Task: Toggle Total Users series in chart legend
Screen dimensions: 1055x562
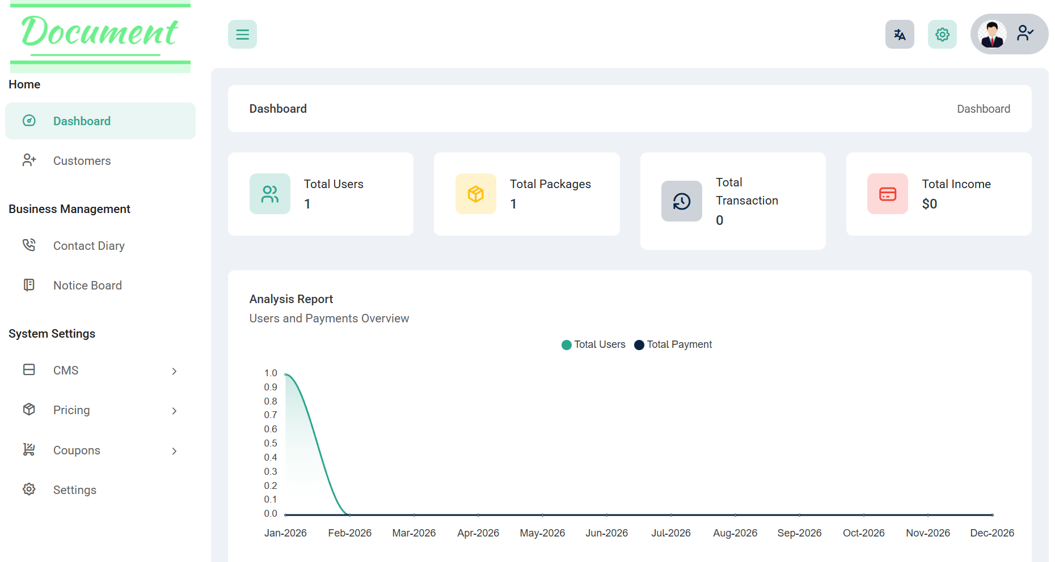Action: coord(593,344)
